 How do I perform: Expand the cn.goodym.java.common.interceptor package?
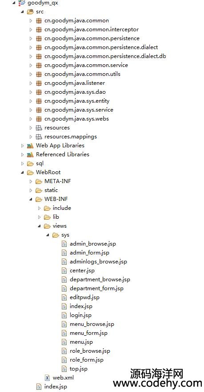point(31,29)
